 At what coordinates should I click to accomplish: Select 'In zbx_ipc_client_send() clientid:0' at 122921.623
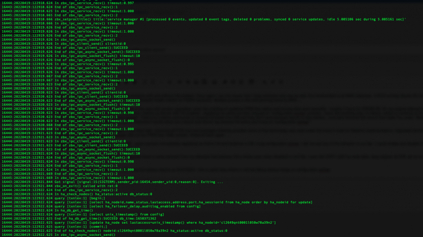[64, 141]
